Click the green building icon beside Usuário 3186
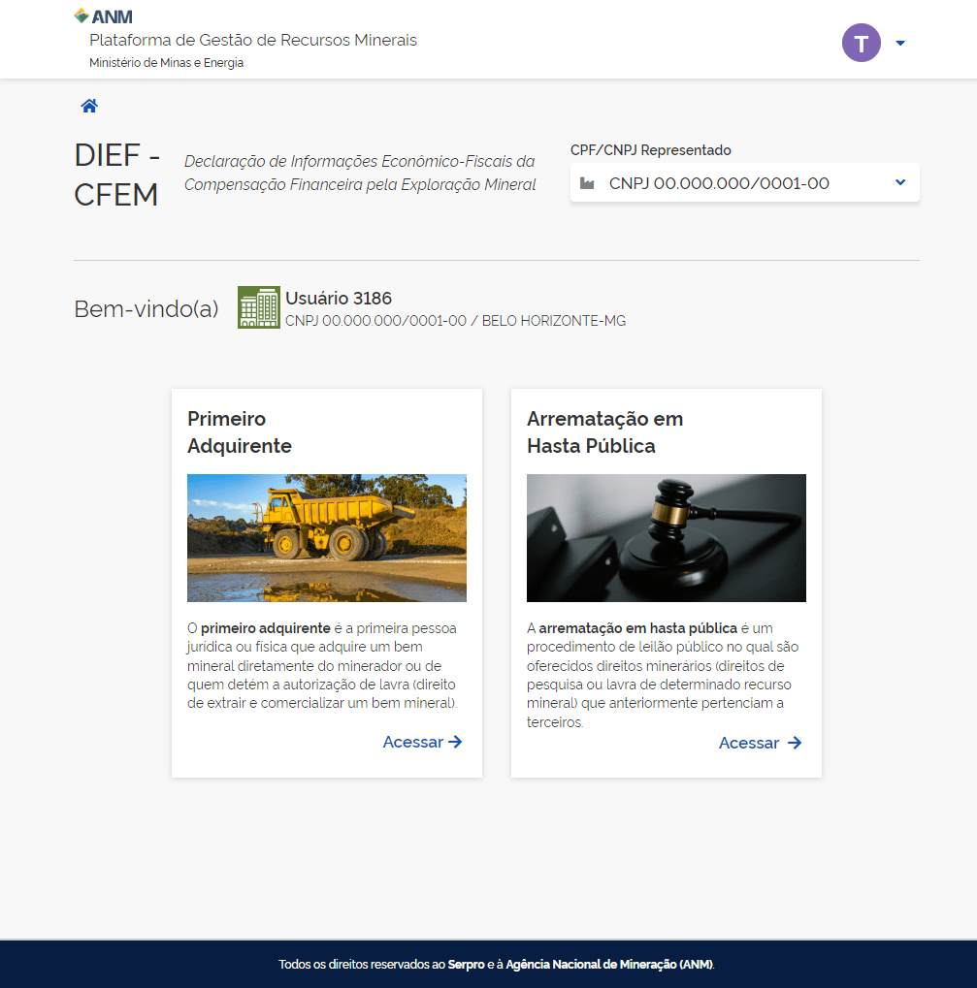 pyautogui.click(x=258, y=307)
